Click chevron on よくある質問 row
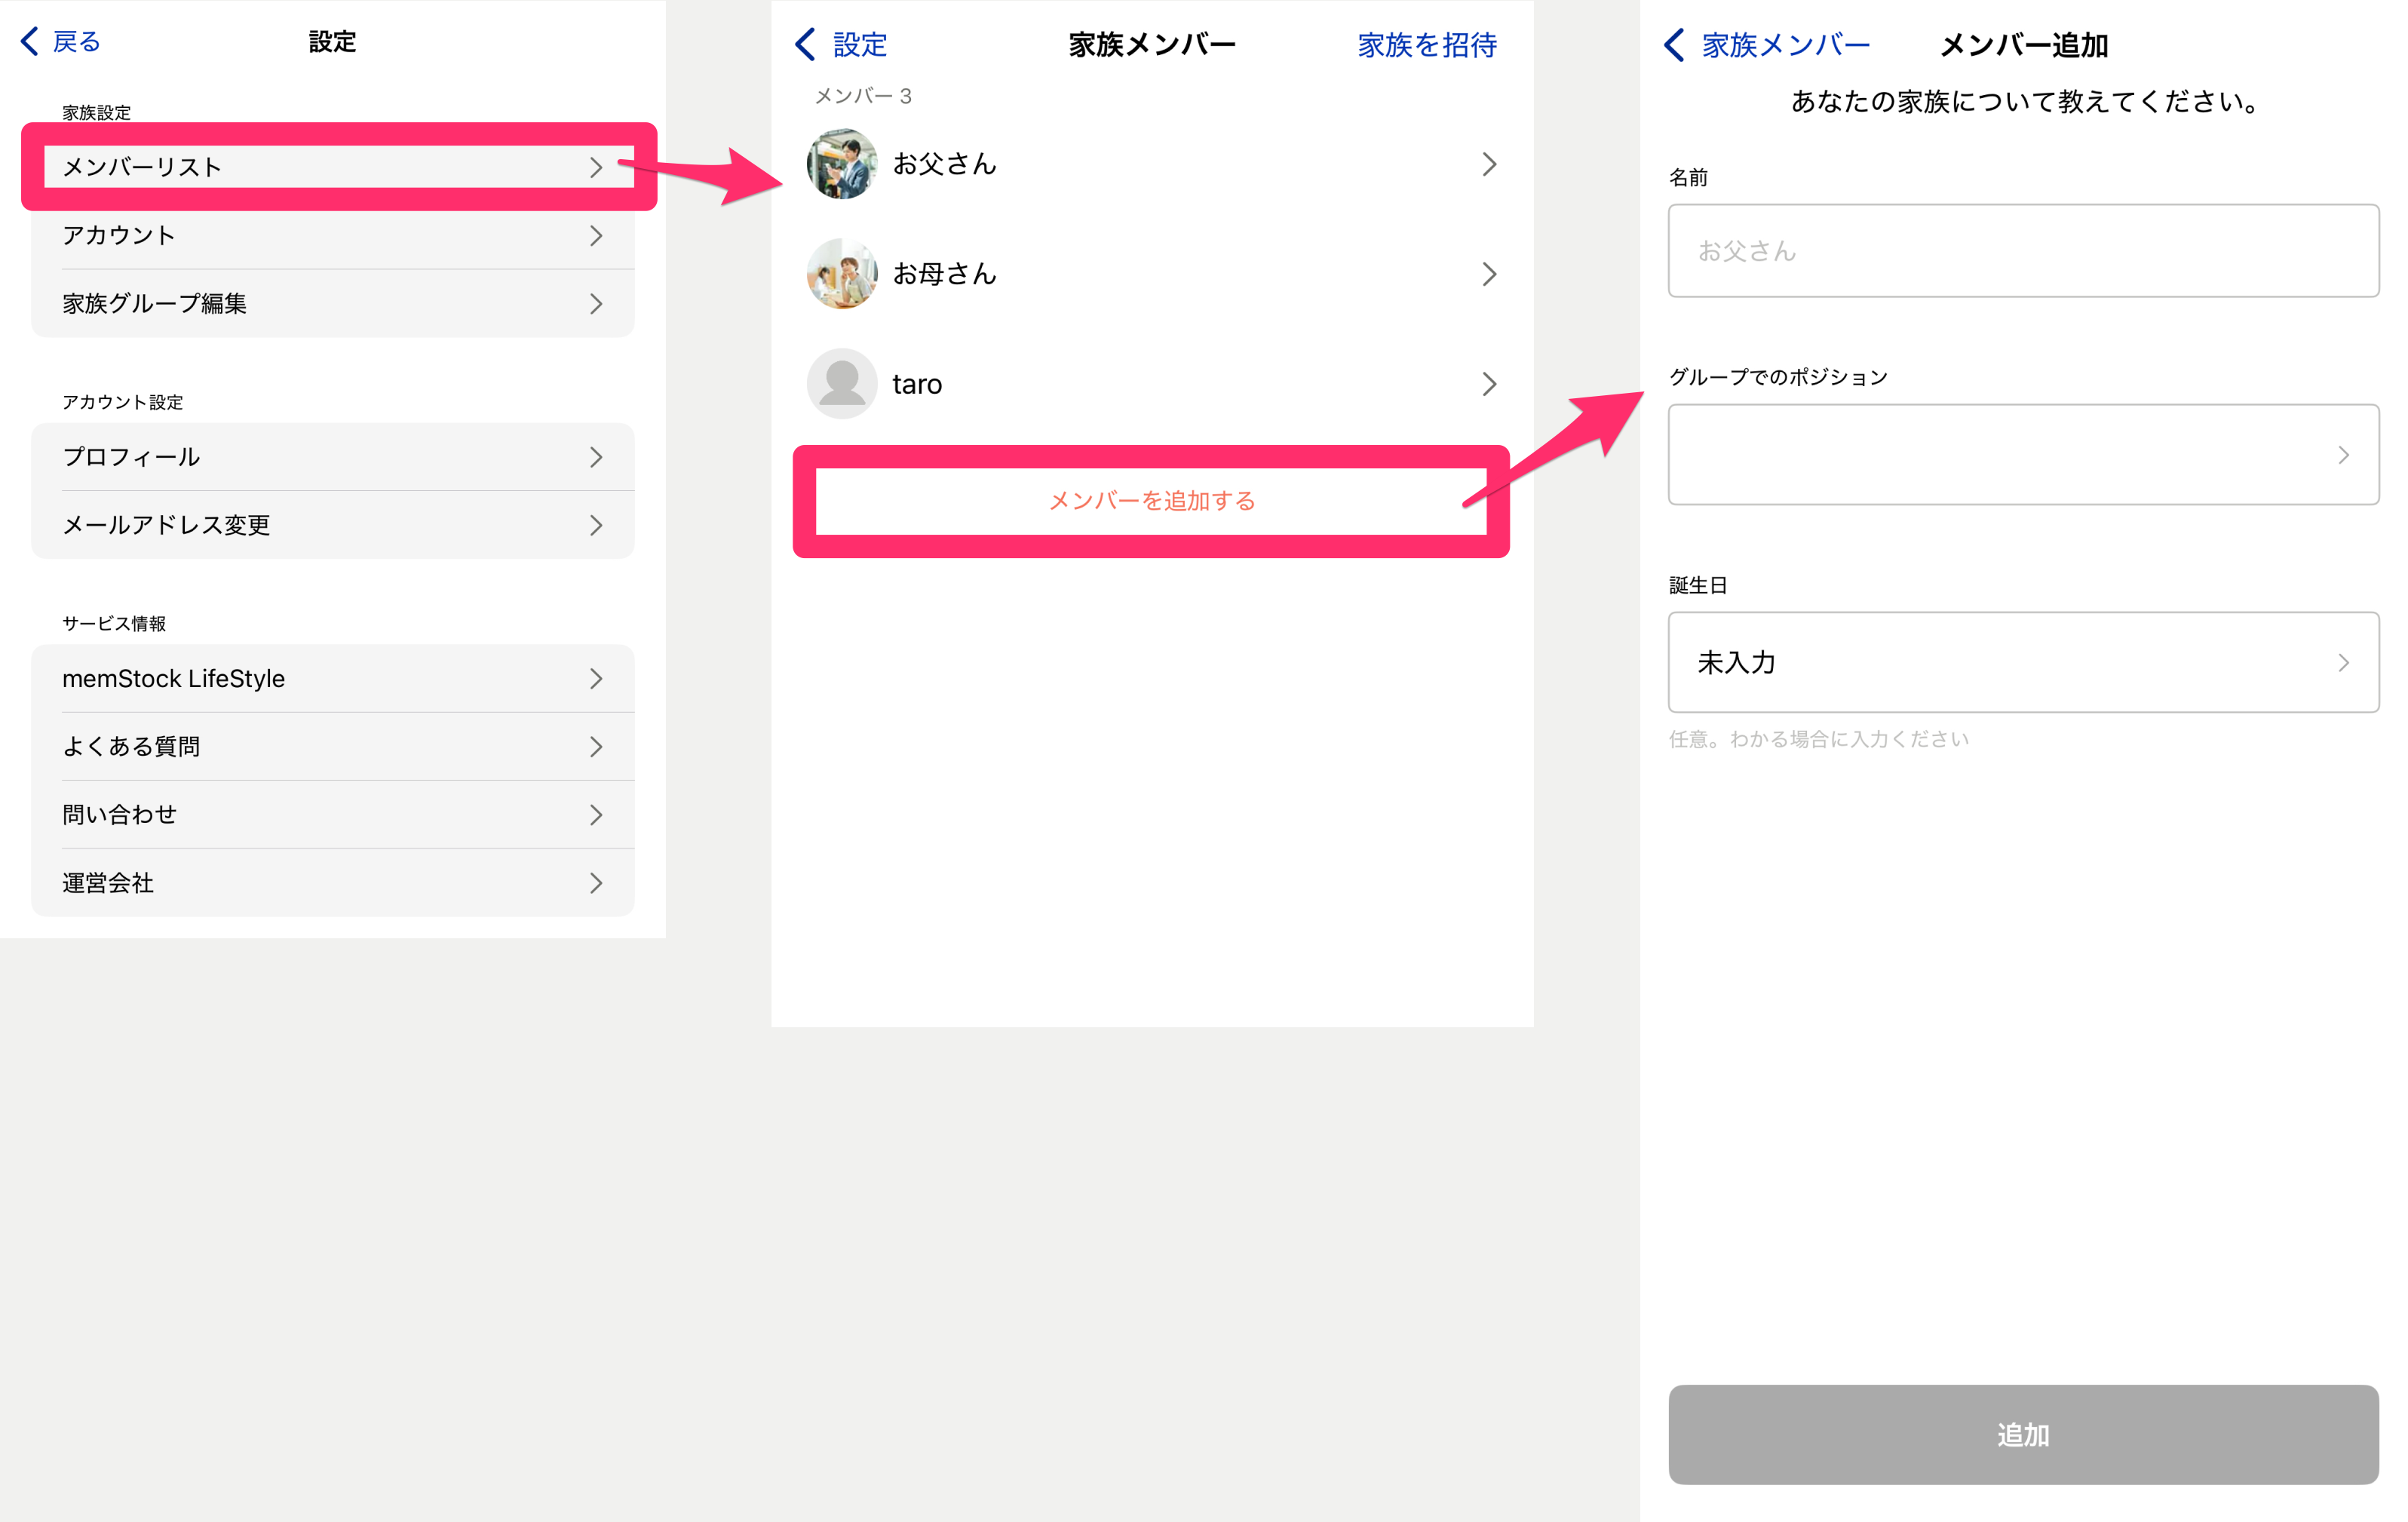2408x1522 pixels. pos(596,747)
